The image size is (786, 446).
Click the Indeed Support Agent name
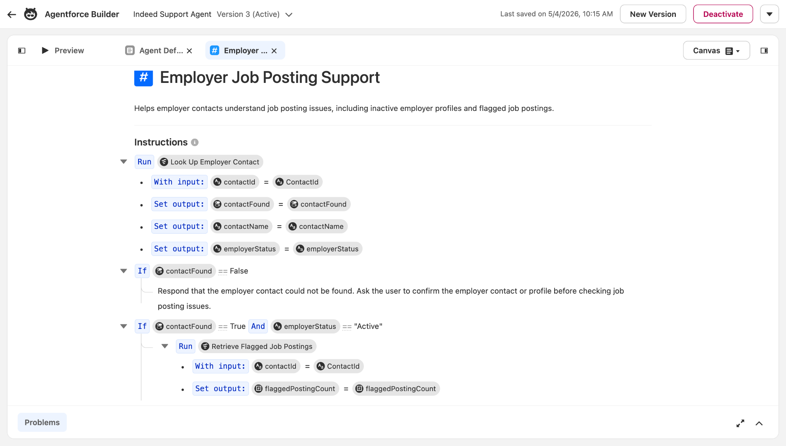172,14
